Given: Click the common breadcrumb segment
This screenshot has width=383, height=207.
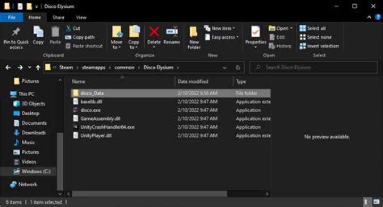Looking at the screenshot, I should [x=124, y=67].
